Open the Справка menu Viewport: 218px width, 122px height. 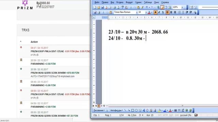(x=165, y=2)
